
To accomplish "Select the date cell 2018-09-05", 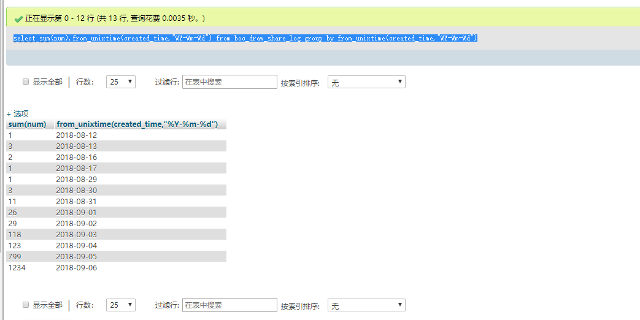I will (x=77, y=256).
